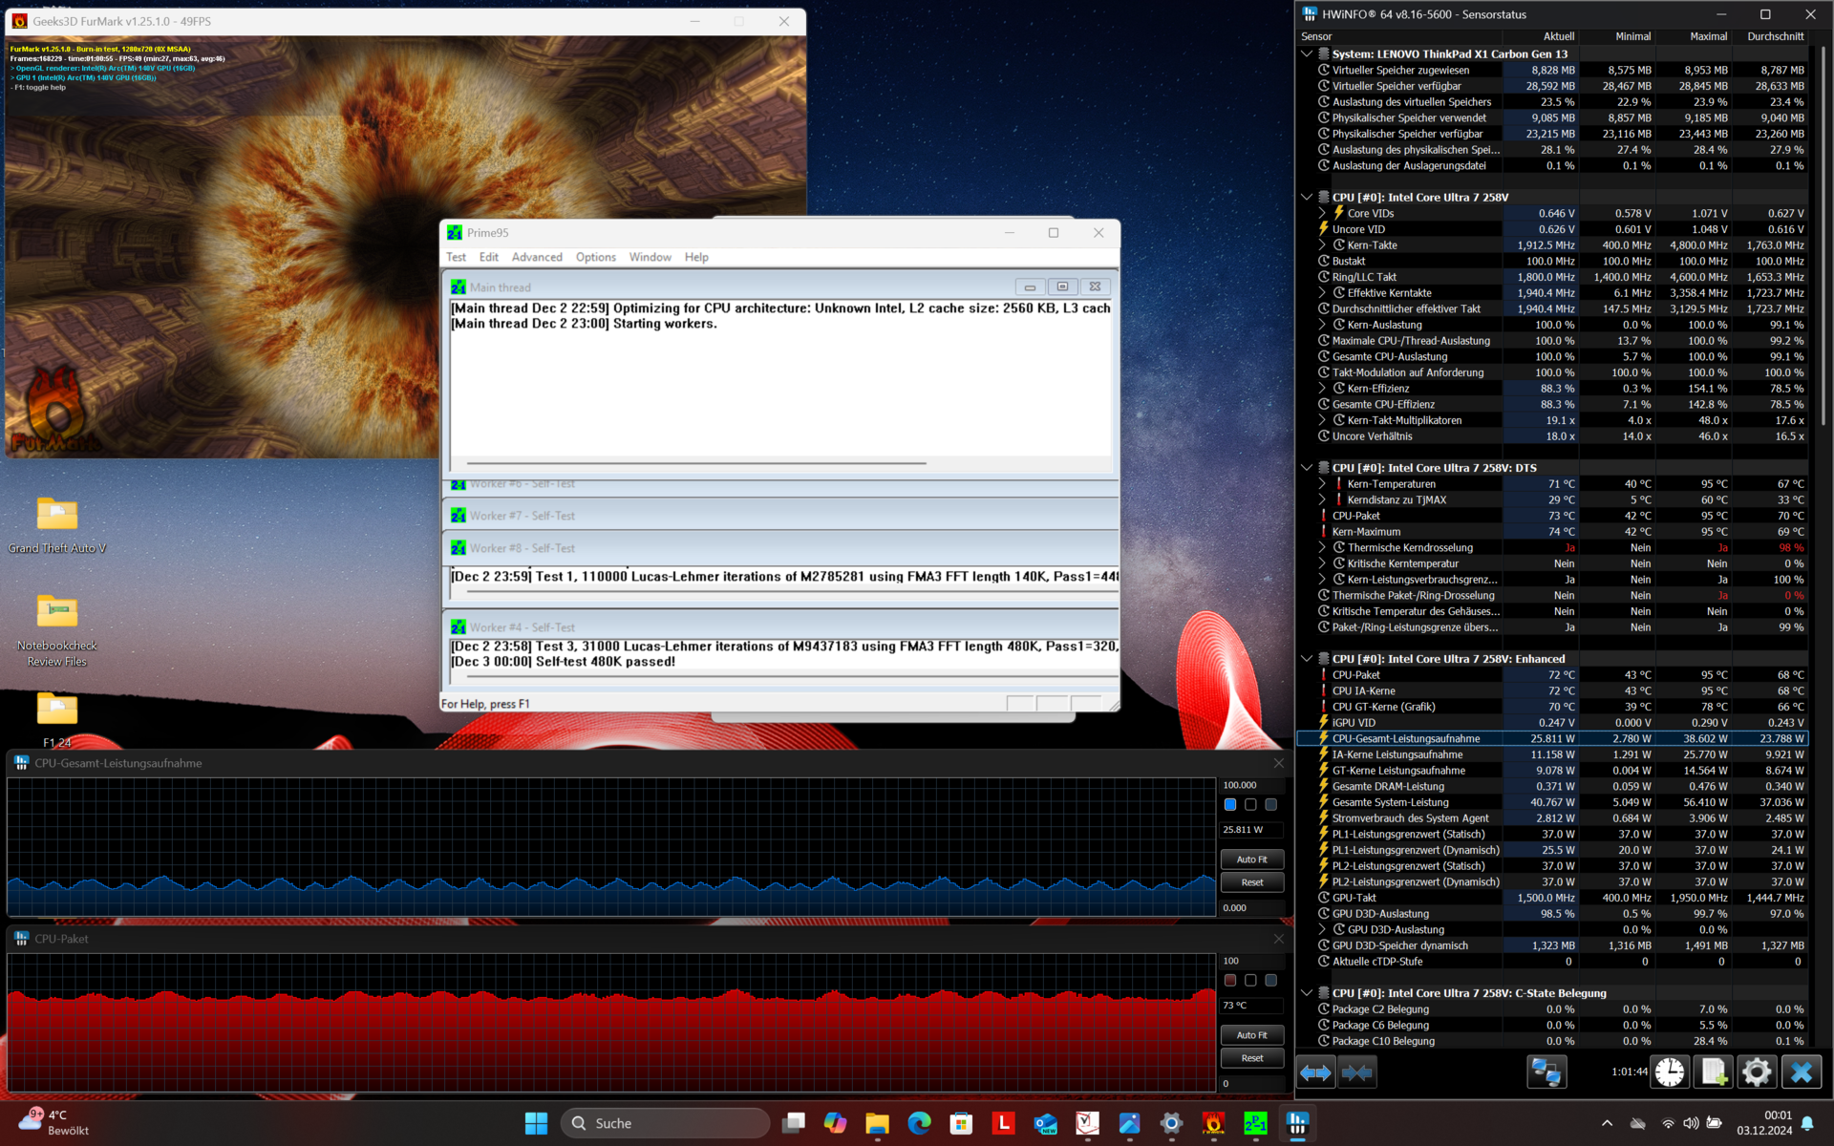This screenshot has width=1834, height=1146.
Task: Expand the Core VIDs row
Action: pyautogui.click(x=1322, y=213)
